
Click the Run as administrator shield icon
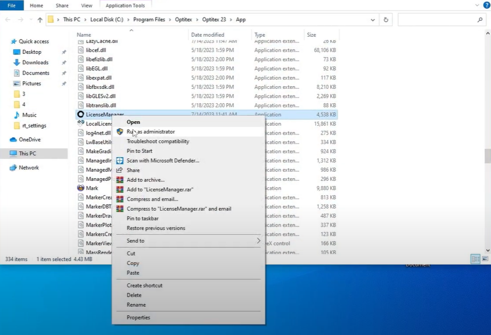tap(120, 131)
